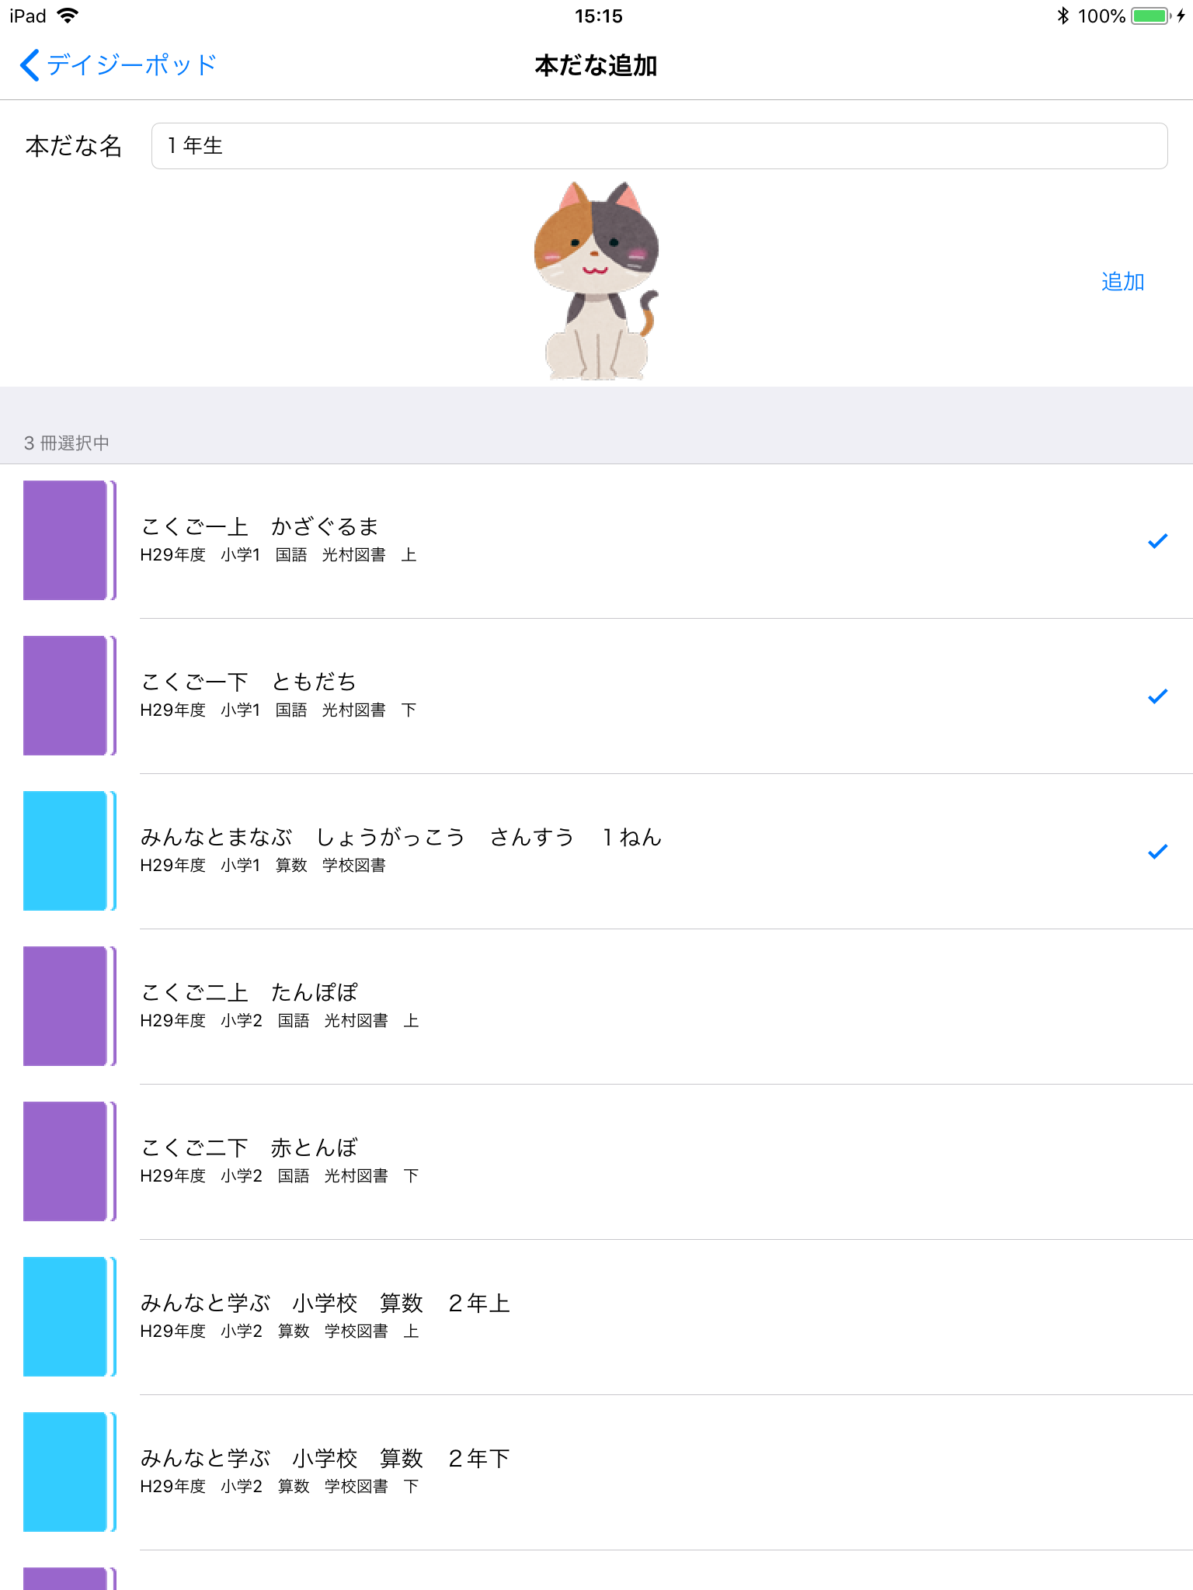The height and width of the screenshot is (1590, 1193).
Task: Select the こくご二上 たんぽぽ book row
Action: point(621,1006)
